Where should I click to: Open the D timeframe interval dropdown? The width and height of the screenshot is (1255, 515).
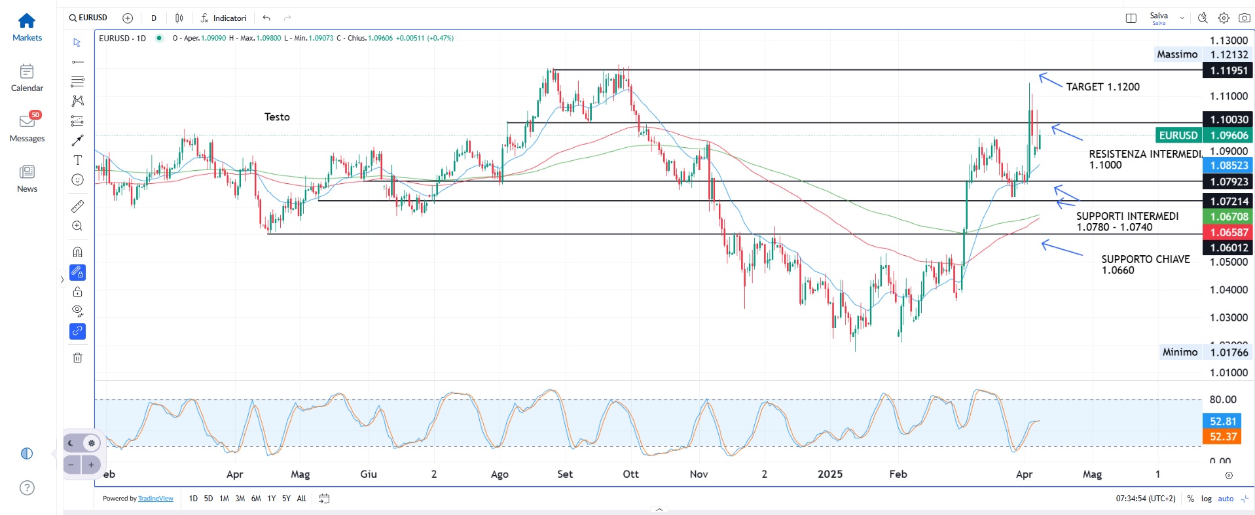tap(154, 18)
